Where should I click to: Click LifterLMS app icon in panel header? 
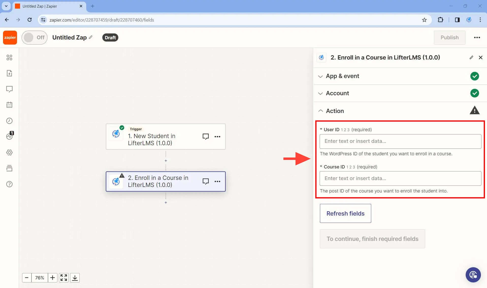pos(321,57)
